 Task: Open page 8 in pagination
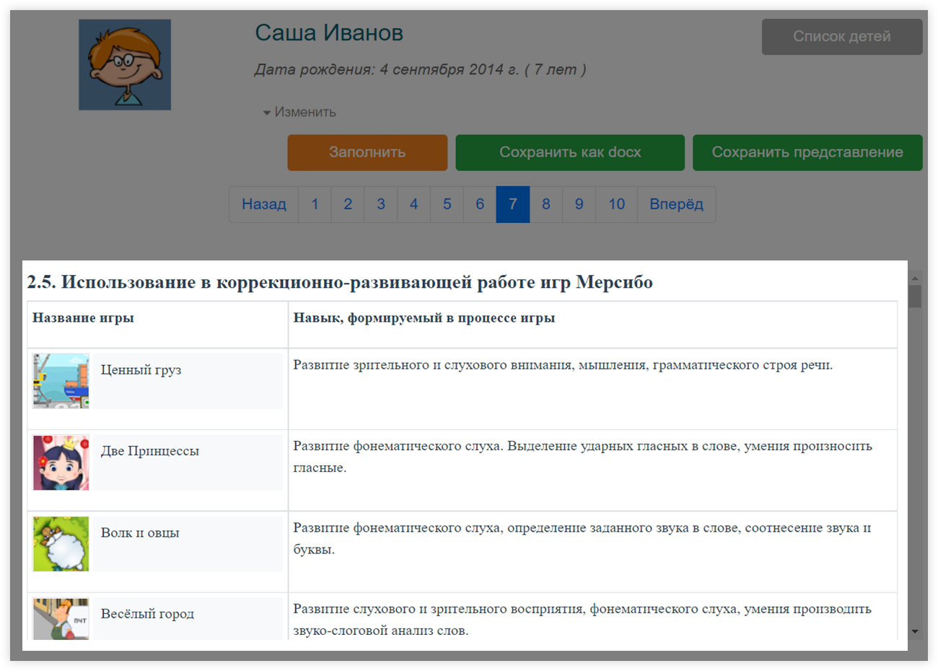(546, 204)
